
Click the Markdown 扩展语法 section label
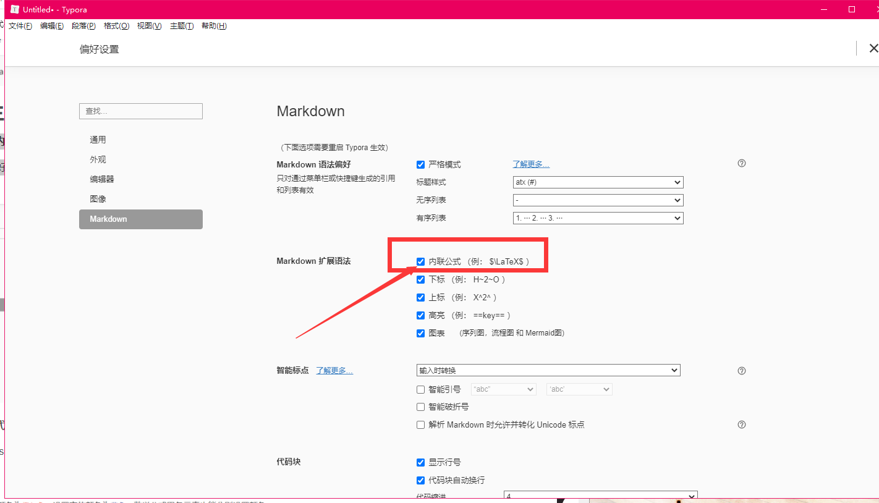[x=313, y=261]
